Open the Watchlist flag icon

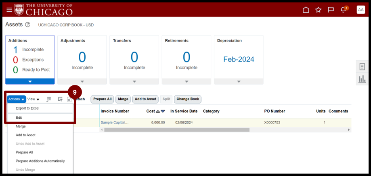(x=331, y=10)
